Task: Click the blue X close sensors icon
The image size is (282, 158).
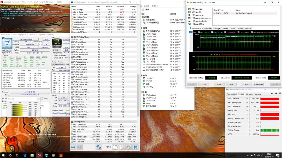Action: pos(135,147)
